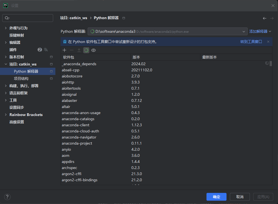Click project-level icon beside 版本控制
The image size is (278, 204).
coord(51,57)
